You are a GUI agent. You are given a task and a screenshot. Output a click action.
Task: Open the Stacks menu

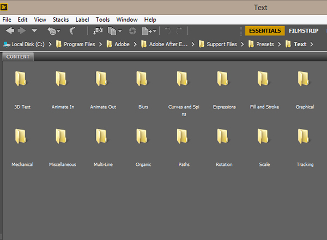60,20
